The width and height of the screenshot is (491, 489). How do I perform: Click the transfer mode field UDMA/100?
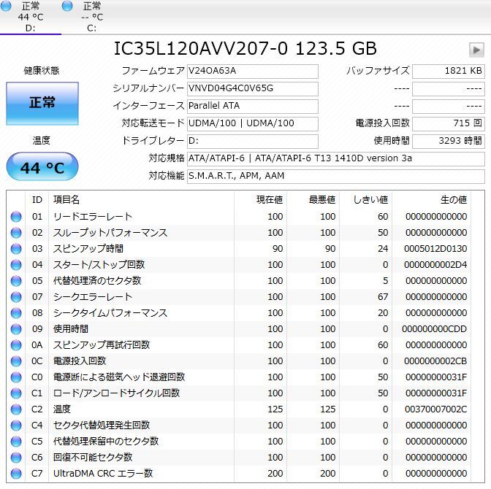coord(252,124)
